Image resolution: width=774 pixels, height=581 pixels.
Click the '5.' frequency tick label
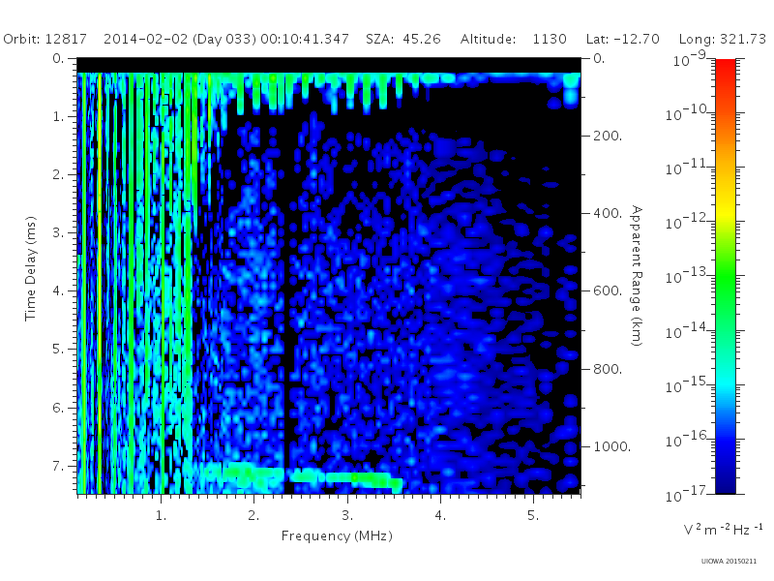533,515
